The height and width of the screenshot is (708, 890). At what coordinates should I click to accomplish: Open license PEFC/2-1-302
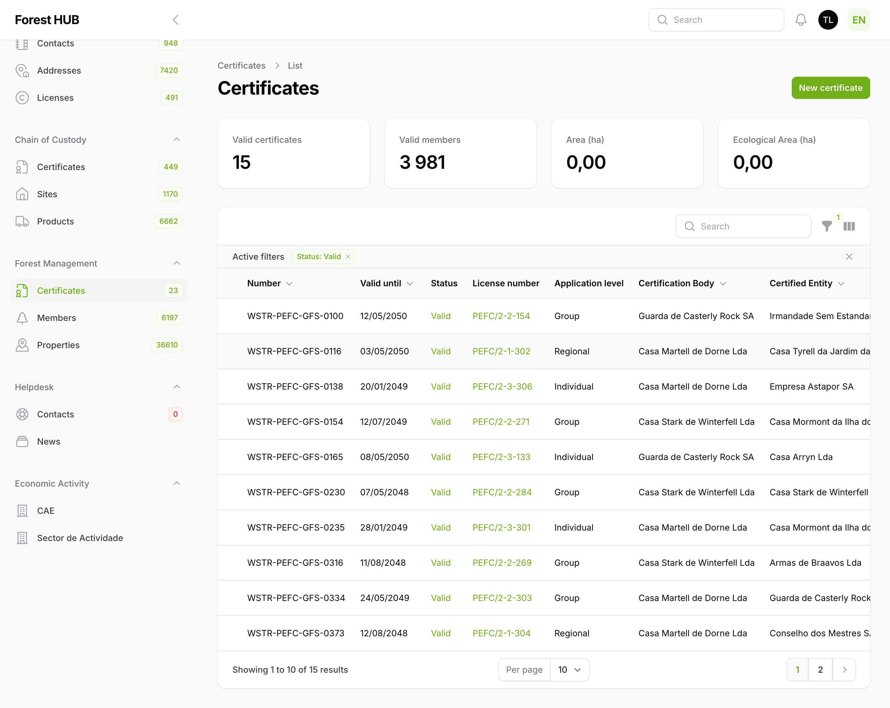[501, 352]
